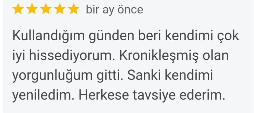Viewport: 254px width, 113px height.
Task: Click the word 'beri' in first line
Action: coord(150,36)
